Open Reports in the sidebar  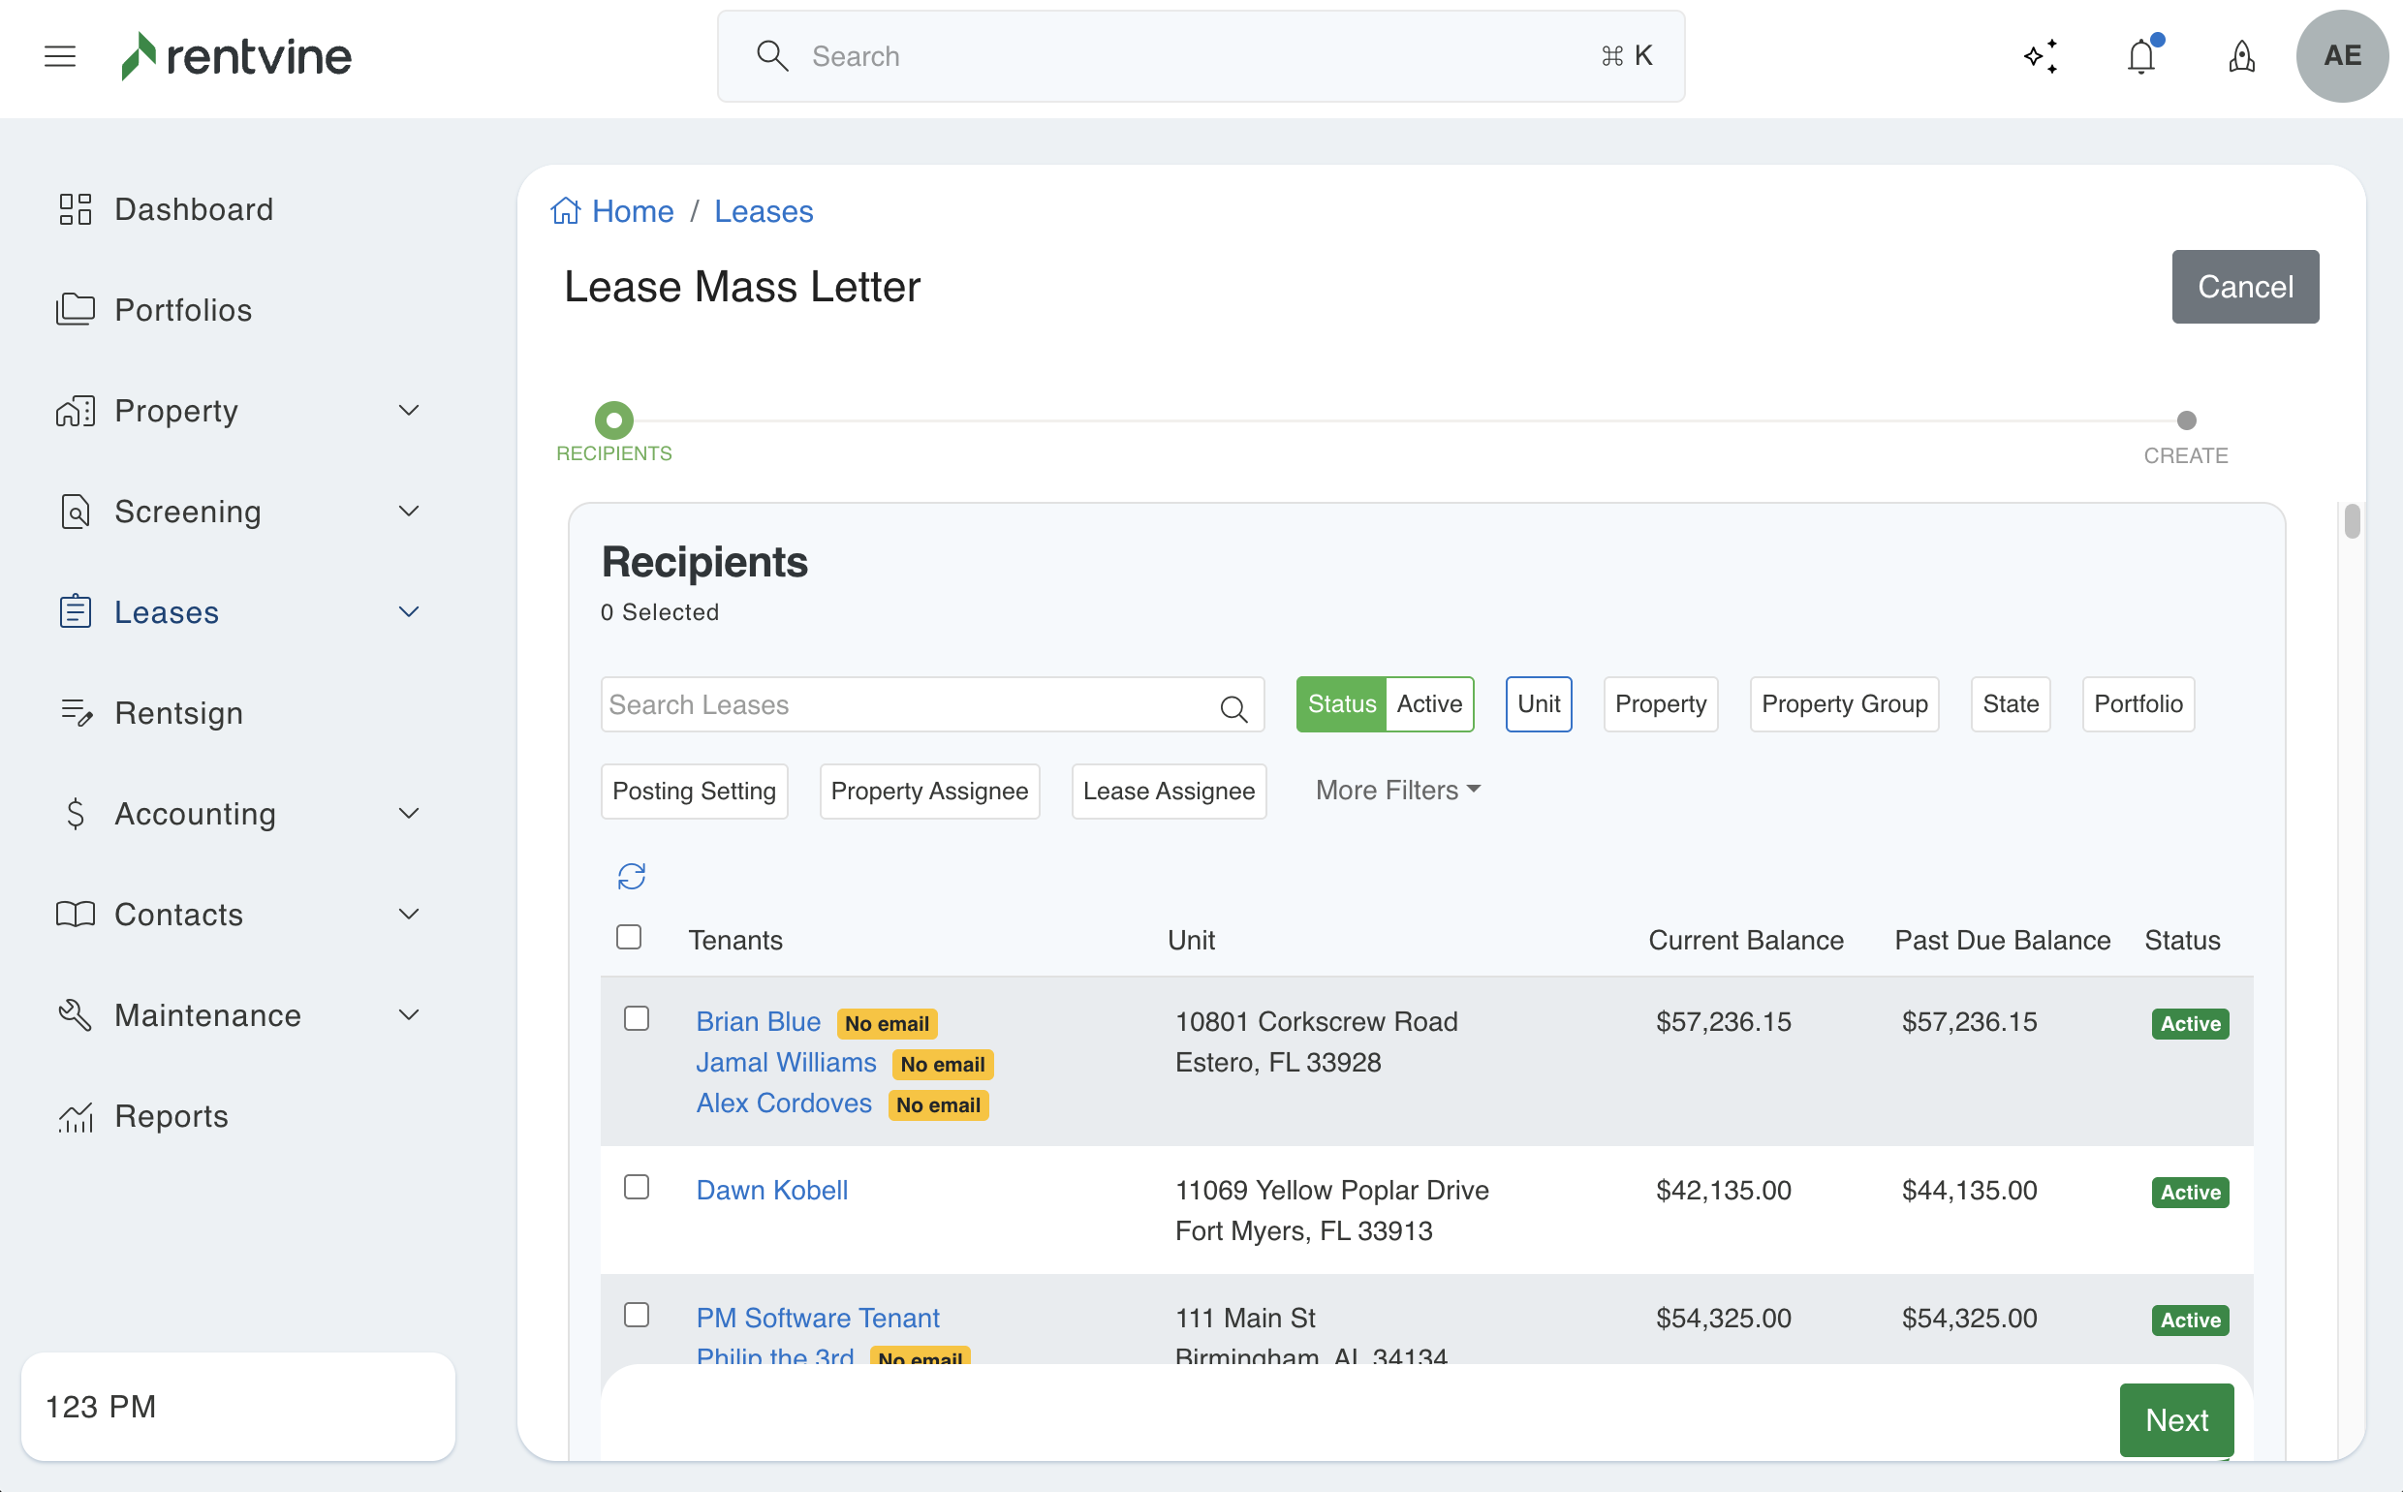coord(171,1116)
